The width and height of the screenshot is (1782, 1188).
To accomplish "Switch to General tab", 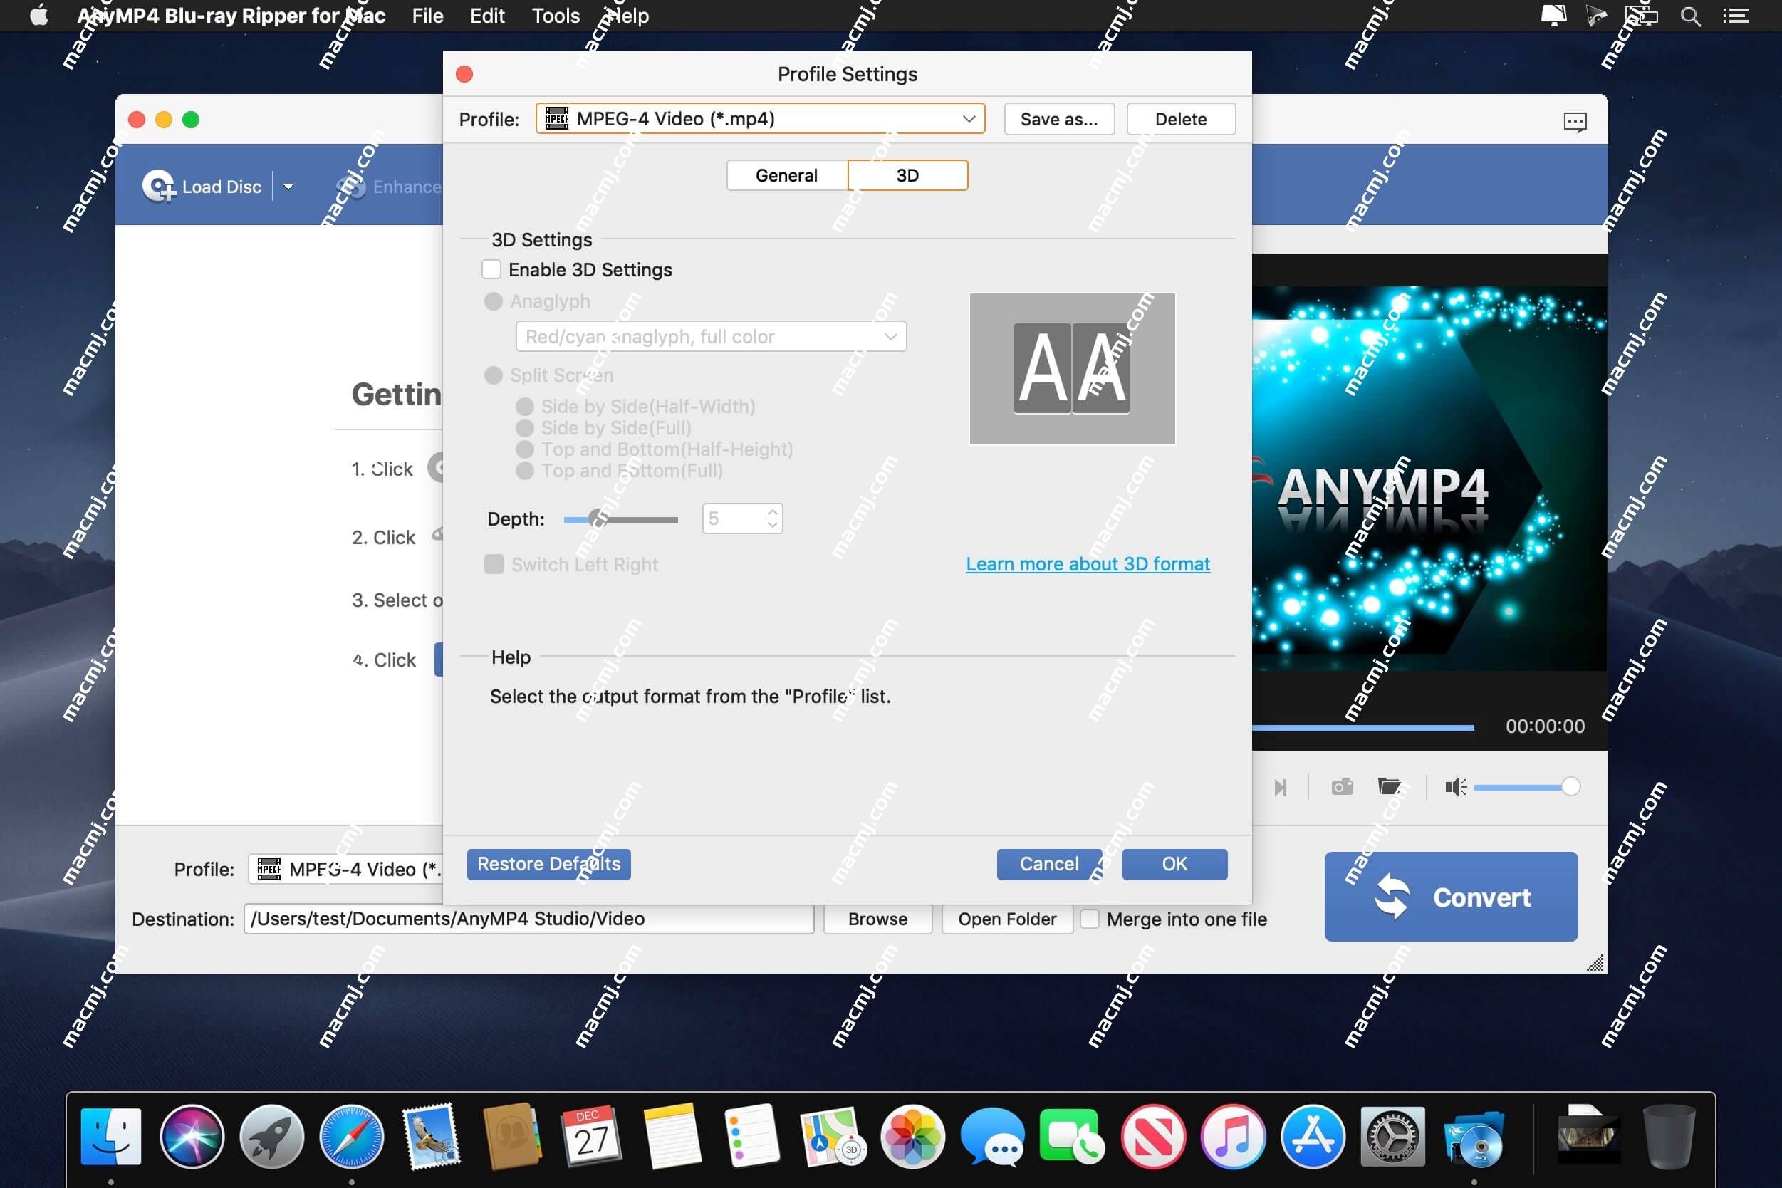I will [786, 176].
